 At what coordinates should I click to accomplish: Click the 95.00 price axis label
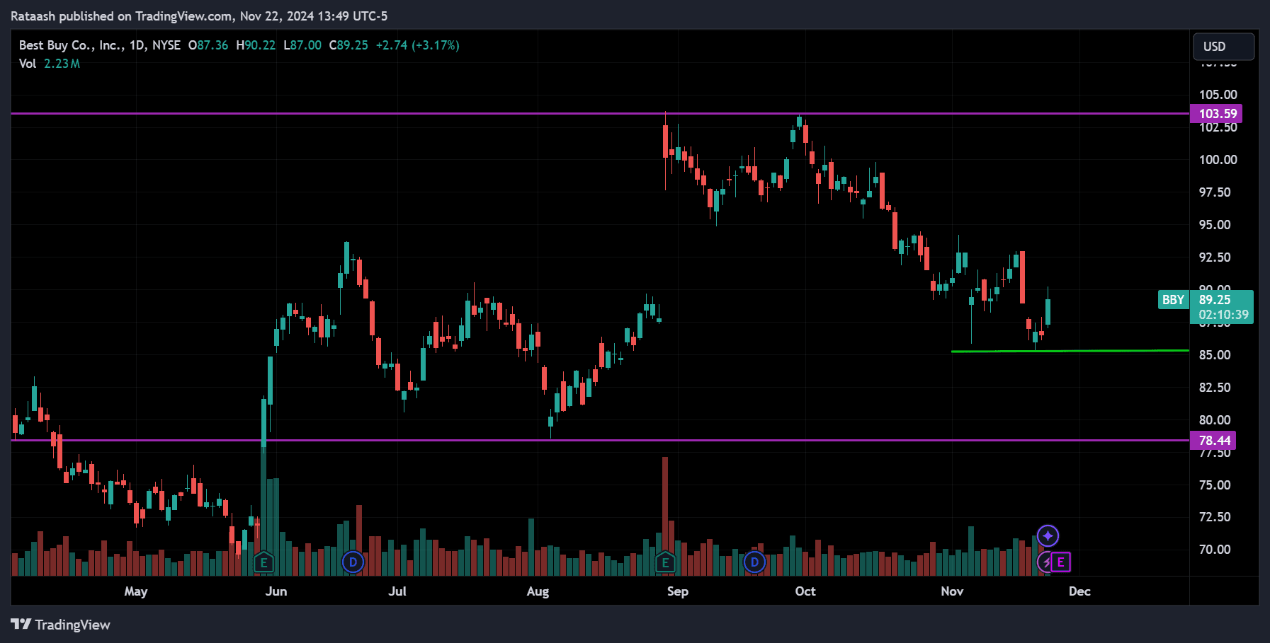pyautogui.click(x=1215, y=225)
